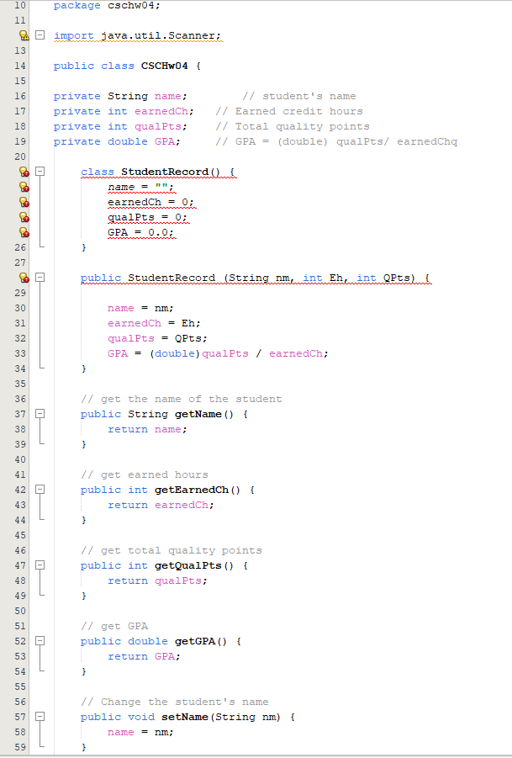Click the comment '// get earned hours'

pyautogui.click(x=145, y=474)
